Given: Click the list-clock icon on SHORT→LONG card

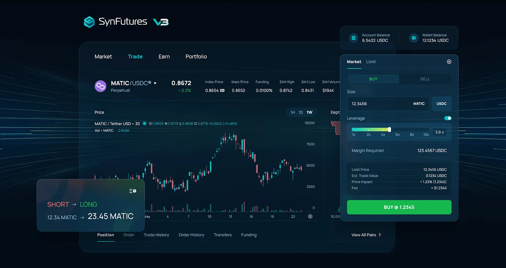Looking at the screenshot, I should (133, 191).
